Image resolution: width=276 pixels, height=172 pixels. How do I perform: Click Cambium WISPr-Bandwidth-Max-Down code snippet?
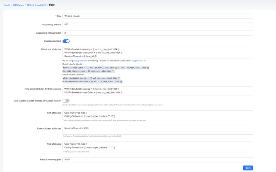pyautogui.click(x=92, y=81)
